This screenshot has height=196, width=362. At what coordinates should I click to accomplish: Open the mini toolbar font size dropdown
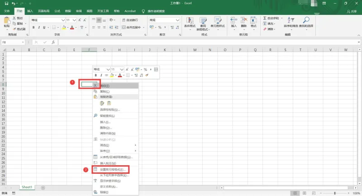122,70
